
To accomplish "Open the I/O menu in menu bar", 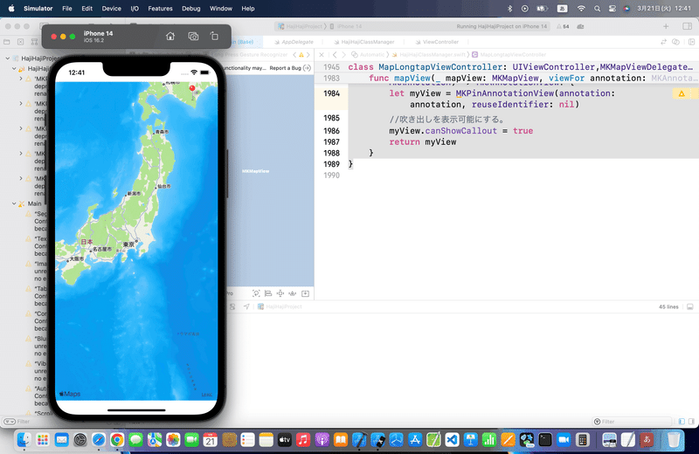I will (135, 9).
